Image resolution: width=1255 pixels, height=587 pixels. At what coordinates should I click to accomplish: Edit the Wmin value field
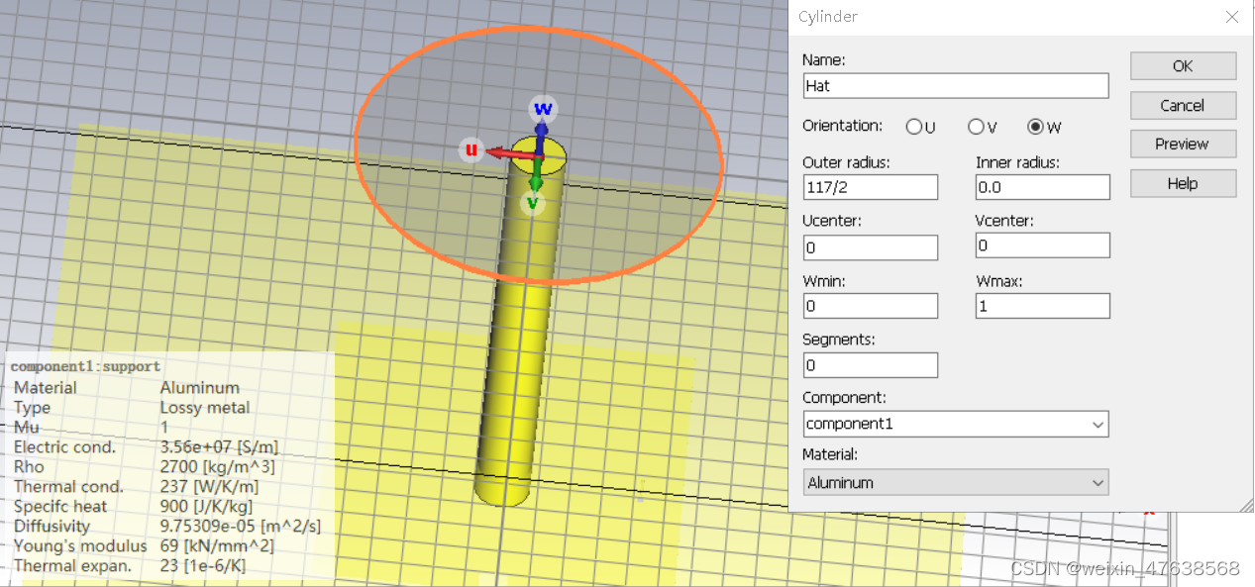tap(870, 306)
